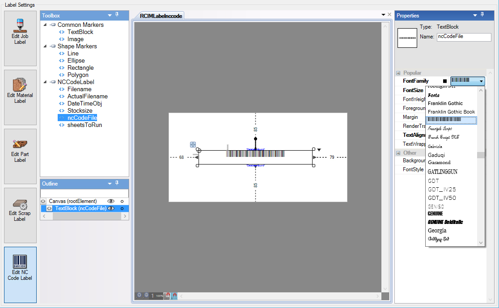Hide the TextBlock ncCodeFile element

coord(111,208)
